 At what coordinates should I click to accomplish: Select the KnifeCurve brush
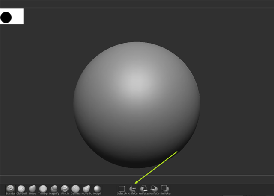click(133, 190)
